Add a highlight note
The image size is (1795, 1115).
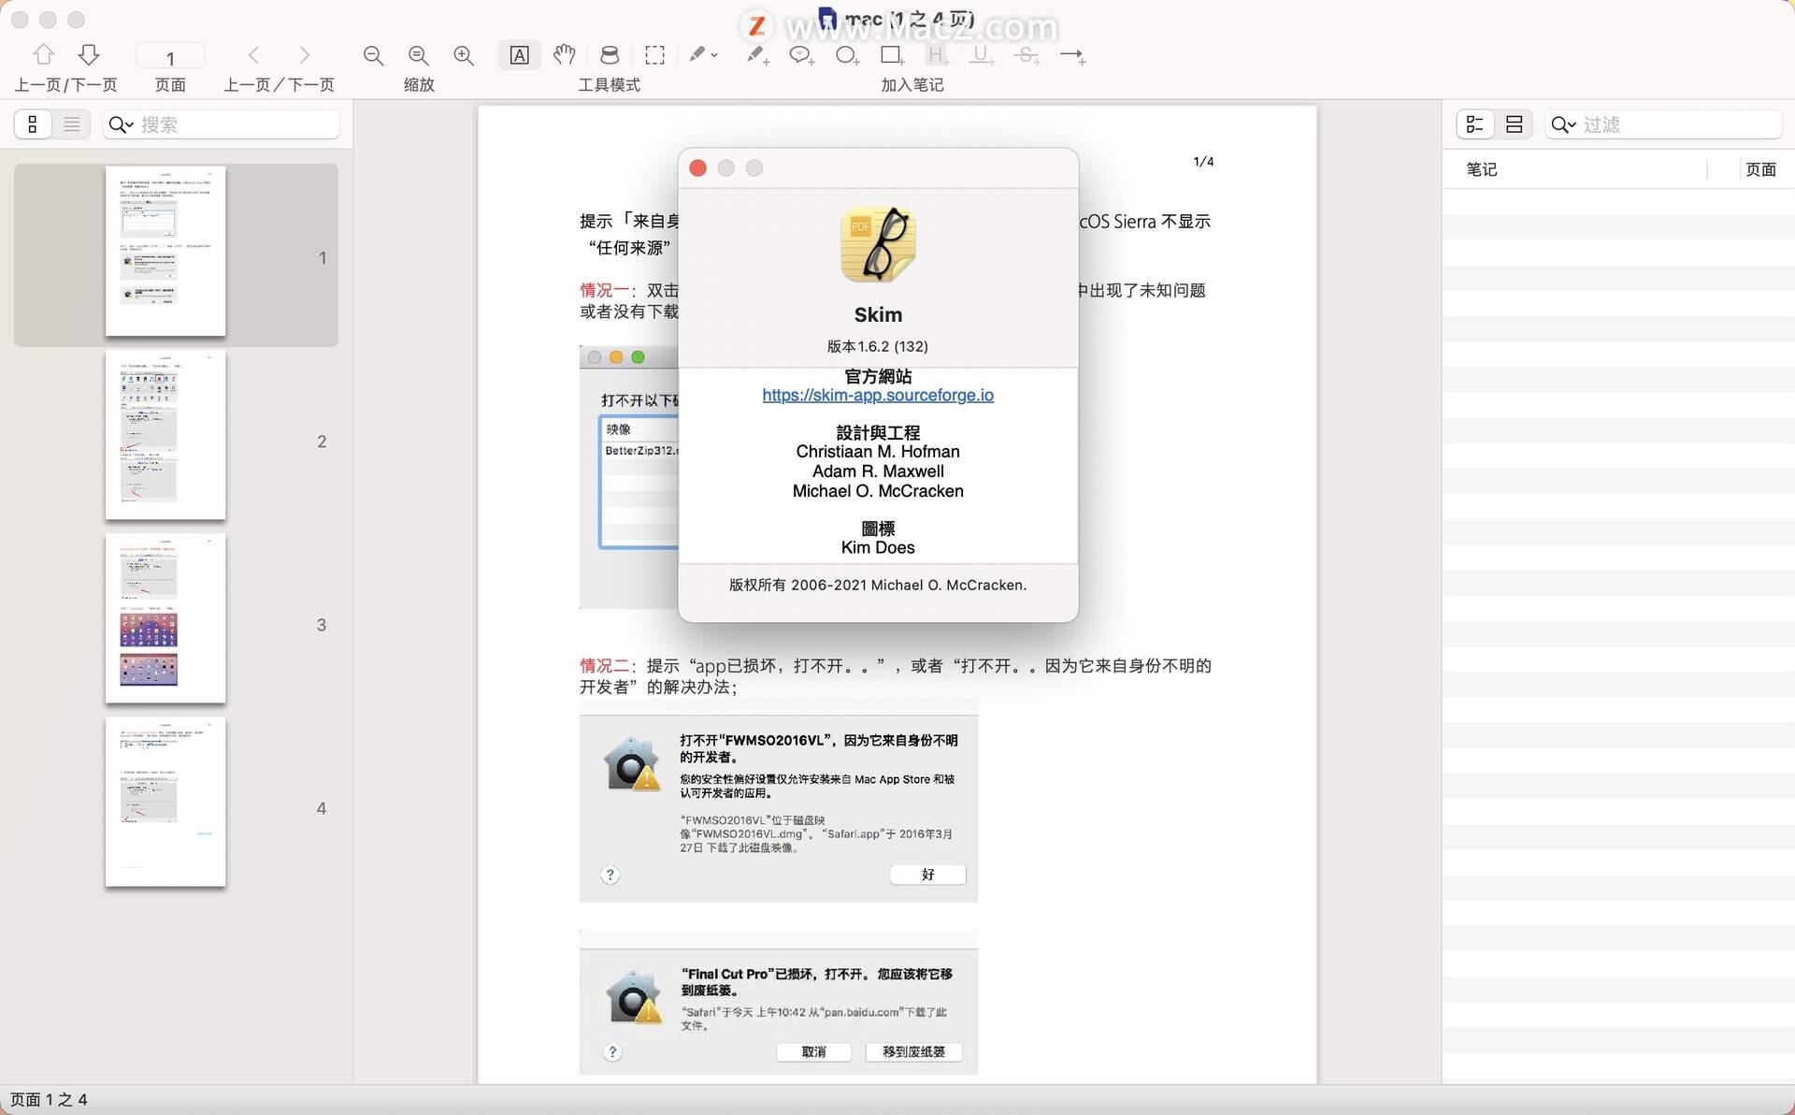pyautogui.click(x=938, y=55)
